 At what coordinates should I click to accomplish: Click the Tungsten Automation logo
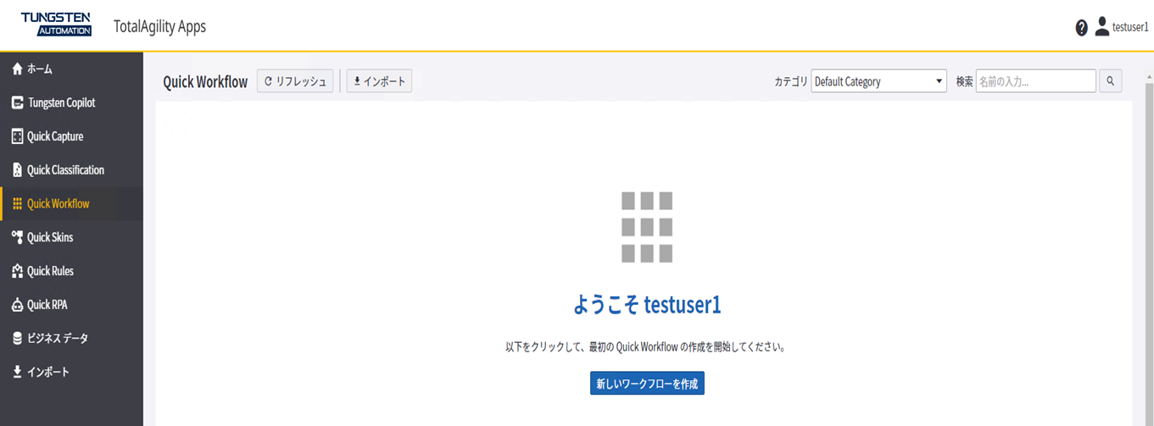click(x=56, y=25)
